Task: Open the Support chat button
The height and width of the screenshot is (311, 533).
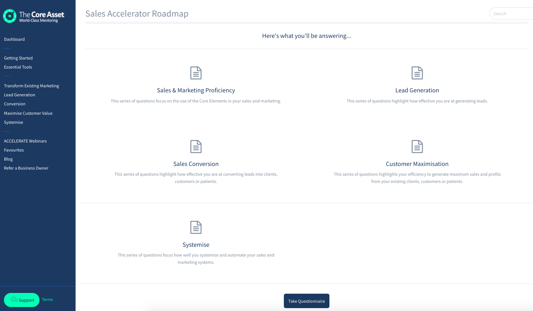Action: coord(22,300)
